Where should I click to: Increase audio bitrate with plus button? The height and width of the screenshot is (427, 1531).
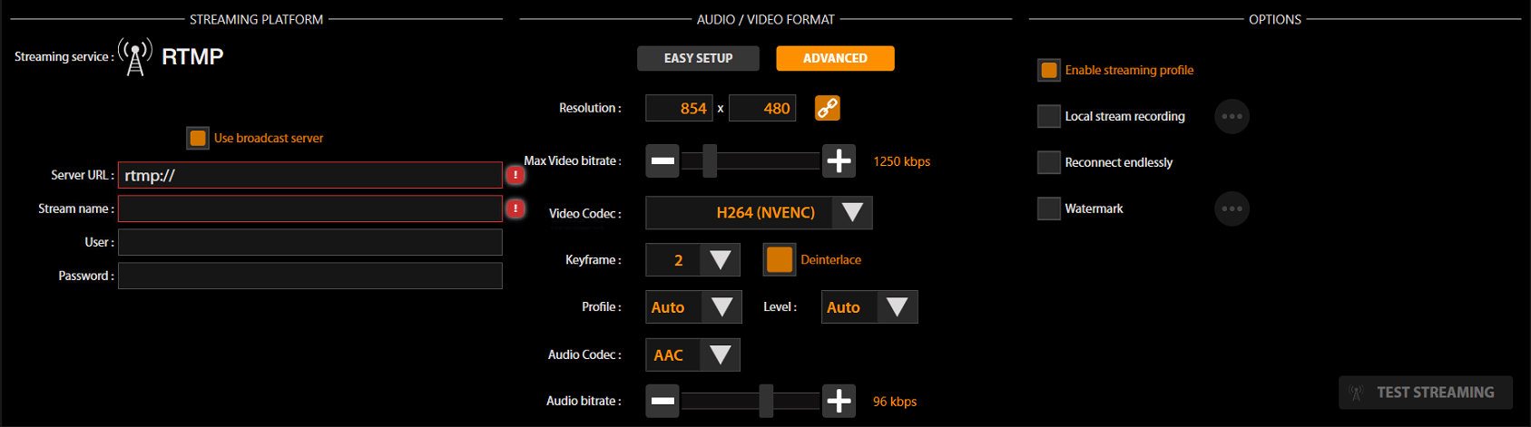[839, 401]
